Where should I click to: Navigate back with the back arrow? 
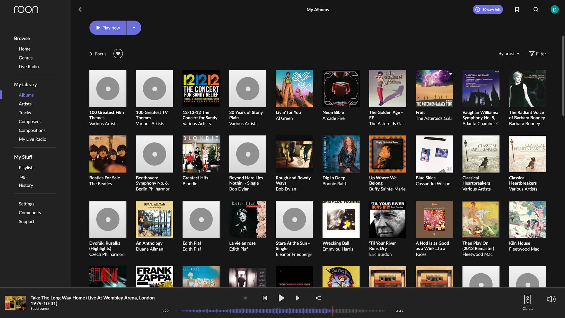click(x=80, y=9)
